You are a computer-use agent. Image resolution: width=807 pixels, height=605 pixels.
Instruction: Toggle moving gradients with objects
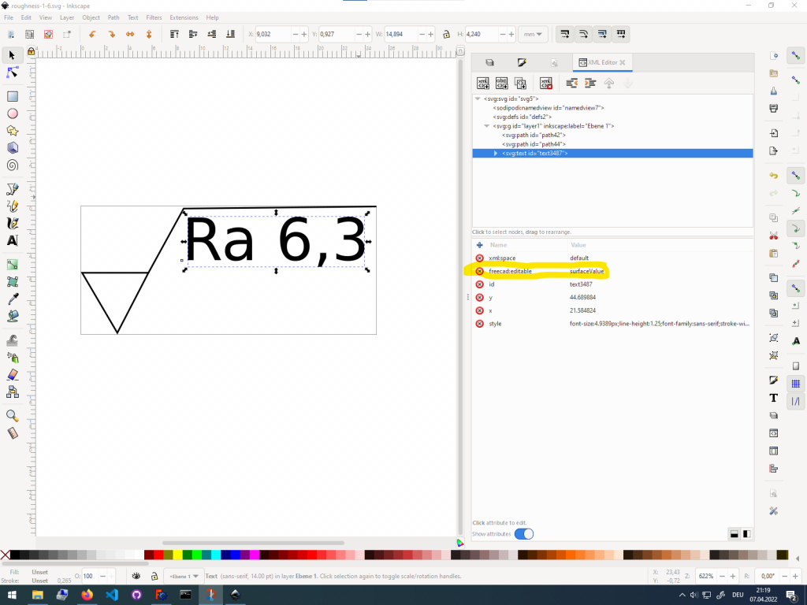coord(602,34)
